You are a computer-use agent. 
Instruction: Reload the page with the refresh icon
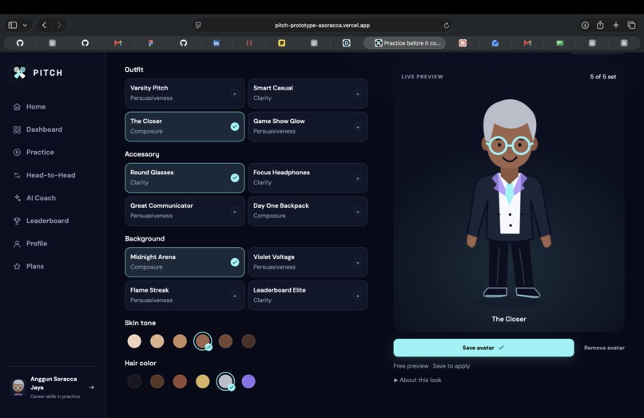(x=446, y=25)
